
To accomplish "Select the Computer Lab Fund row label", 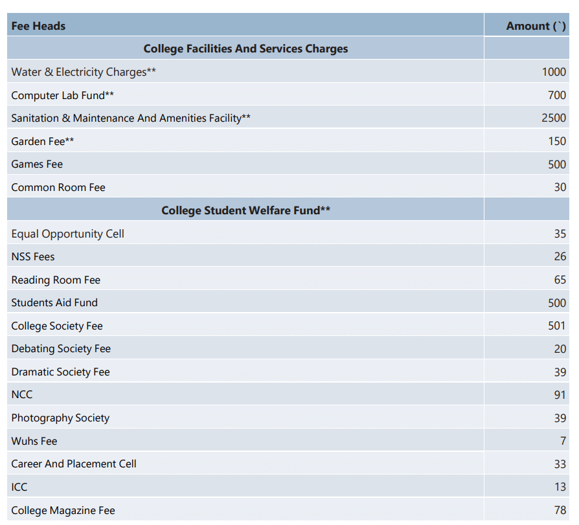I will coord(62,95).
